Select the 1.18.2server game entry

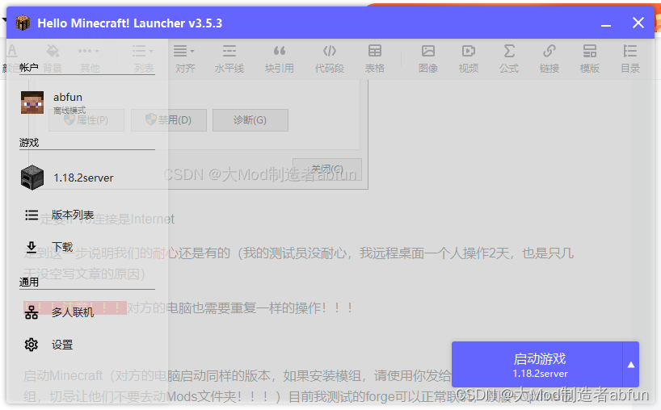pos(87,178)
